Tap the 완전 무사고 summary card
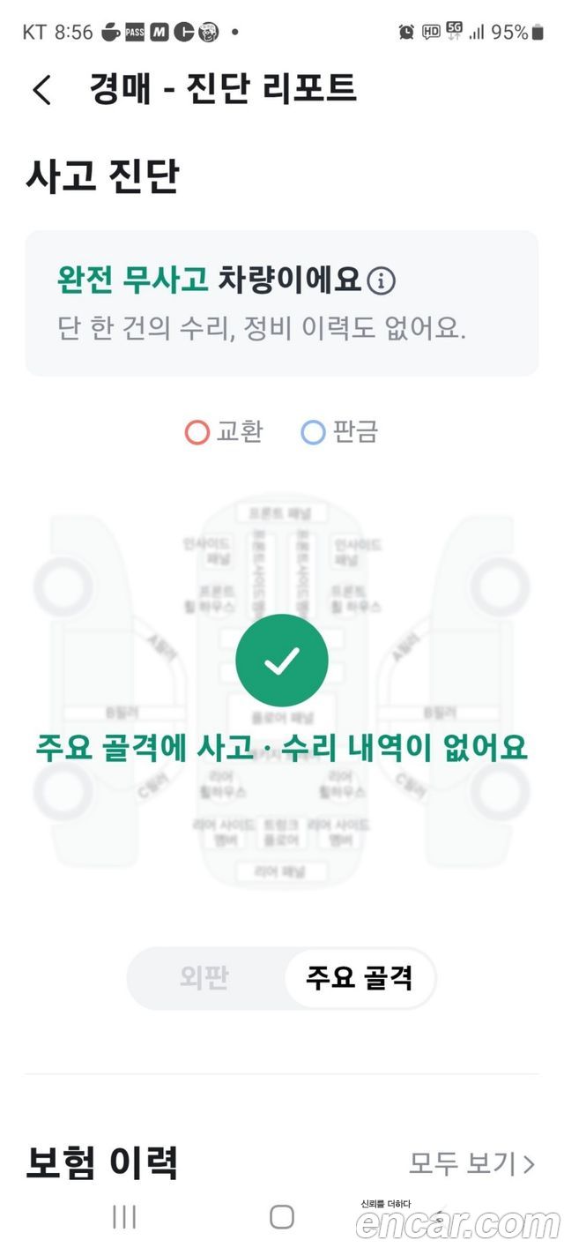This screenshot has width=564, height=1255. tap(281, 303)
